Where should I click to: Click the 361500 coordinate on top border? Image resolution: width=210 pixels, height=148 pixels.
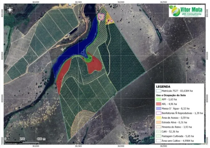point(78,2)
